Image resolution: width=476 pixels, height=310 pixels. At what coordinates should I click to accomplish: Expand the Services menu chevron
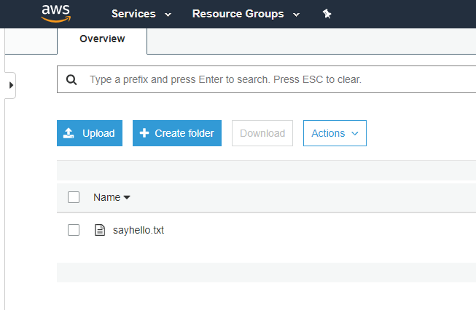click(168, 15)
